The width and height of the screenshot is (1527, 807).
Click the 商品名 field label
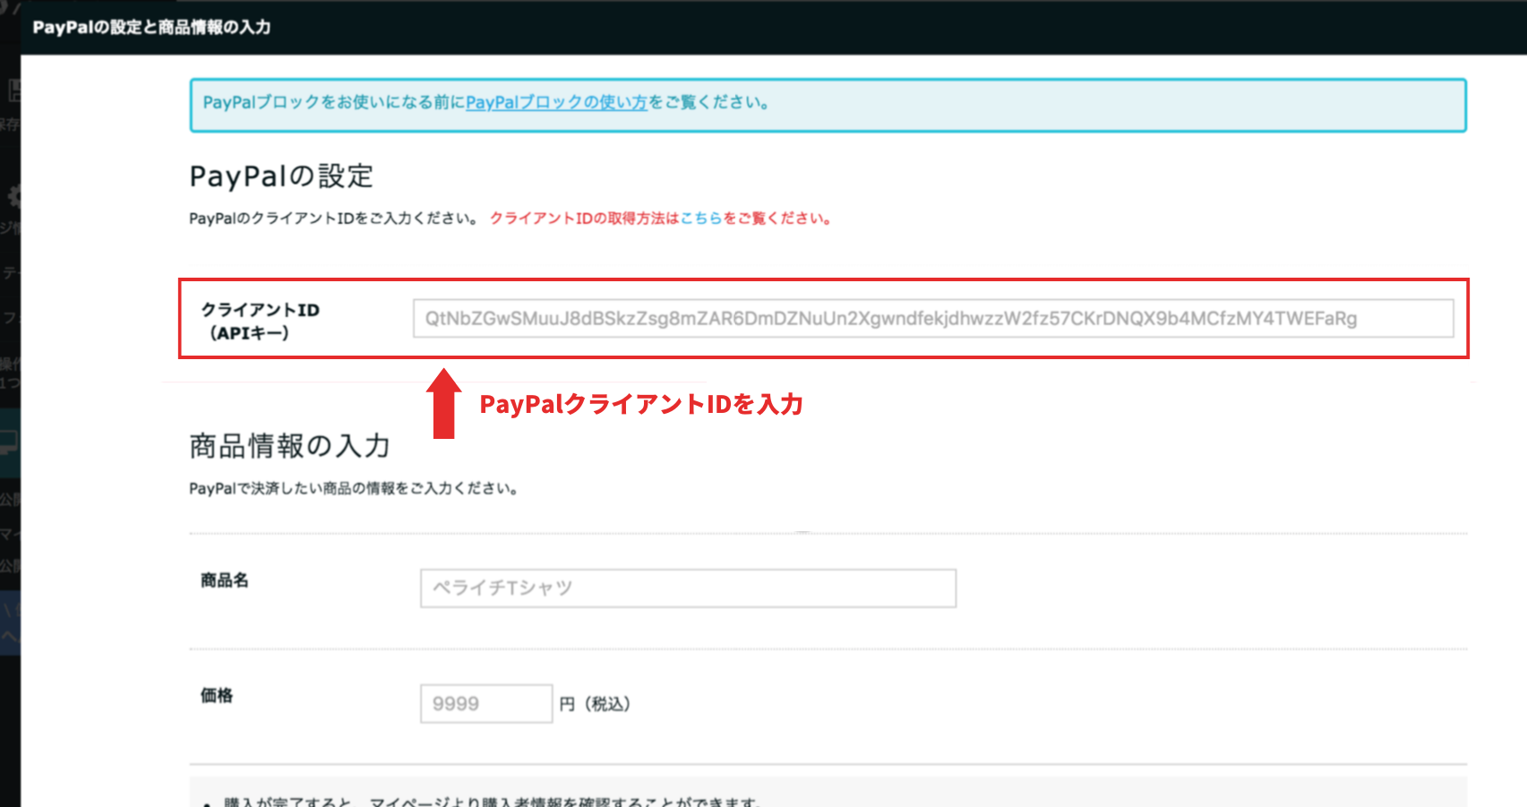[225, 580]
